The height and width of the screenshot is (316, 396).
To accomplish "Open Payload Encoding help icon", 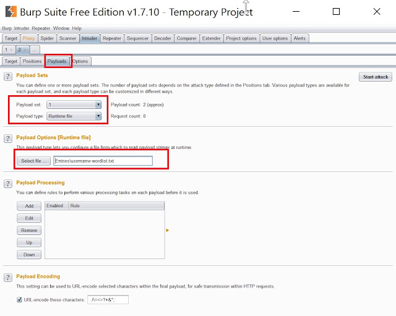I will 8,278.
